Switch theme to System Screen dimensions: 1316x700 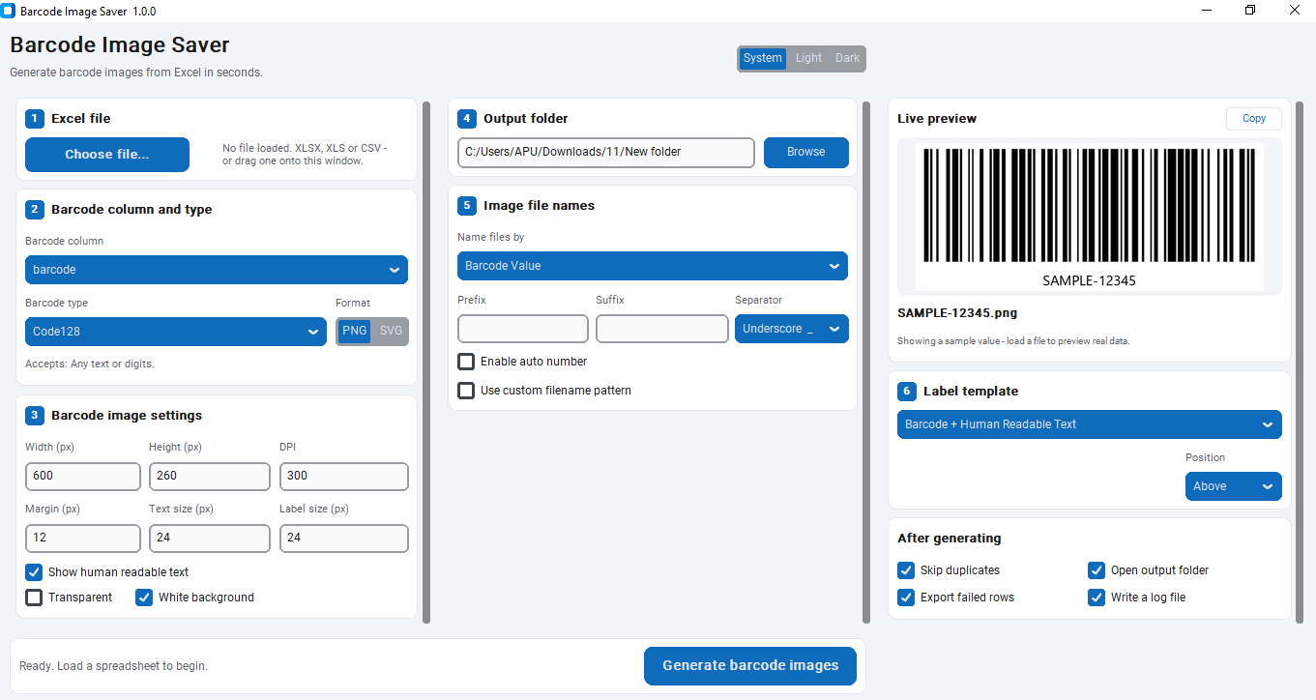tap(763, 58)
